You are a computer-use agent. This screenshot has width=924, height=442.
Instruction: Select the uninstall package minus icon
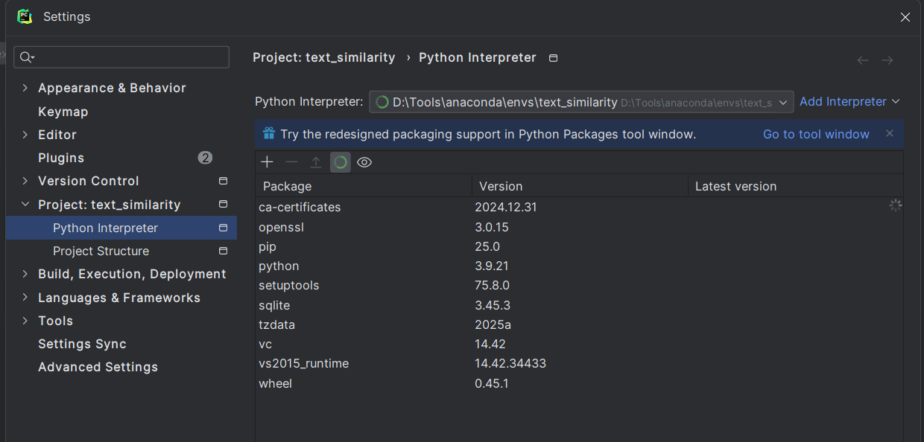click(291, 161)
